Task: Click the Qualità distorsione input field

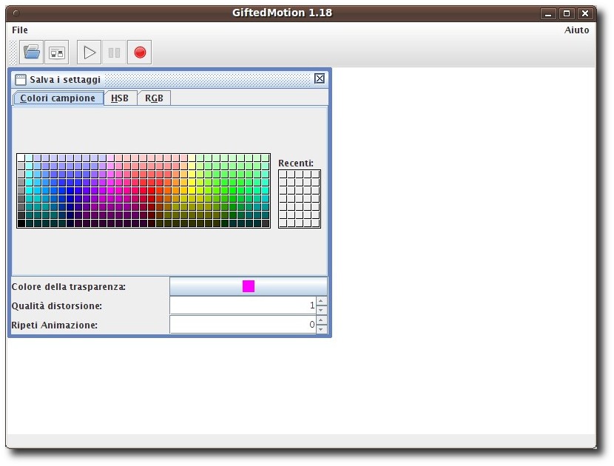Action: pyautogui.click(x=243, y=305)
